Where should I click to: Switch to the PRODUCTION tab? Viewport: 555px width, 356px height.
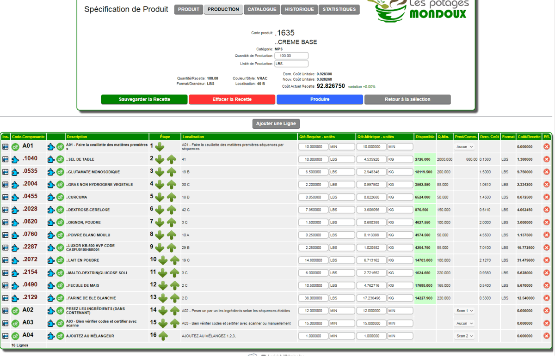223,9
